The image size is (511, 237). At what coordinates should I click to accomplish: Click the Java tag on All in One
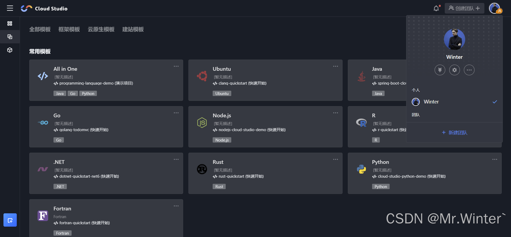point(60,94)
